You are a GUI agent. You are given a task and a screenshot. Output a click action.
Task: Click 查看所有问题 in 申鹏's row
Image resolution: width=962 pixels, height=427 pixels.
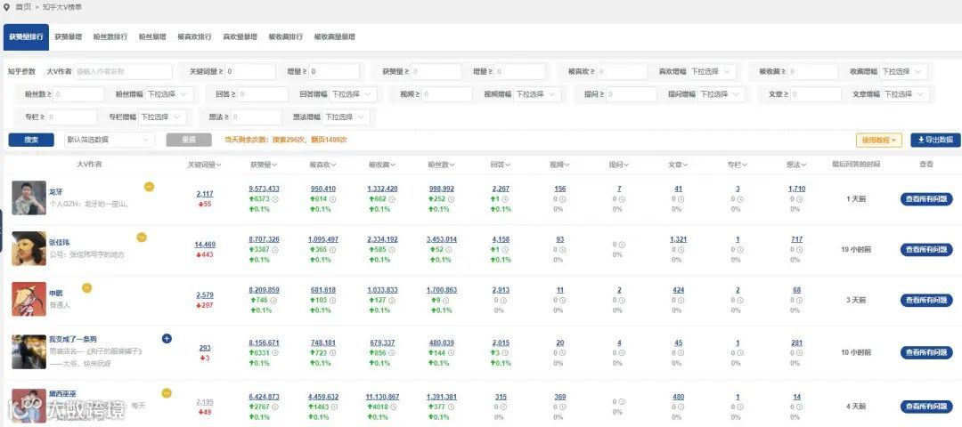(x=926, y=300)
